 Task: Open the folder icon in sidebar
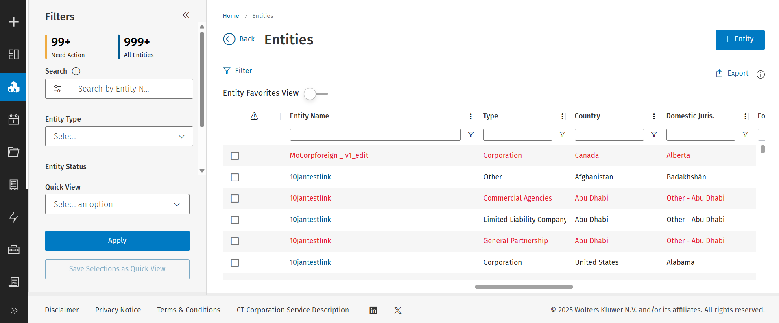[x=14, y=152]
